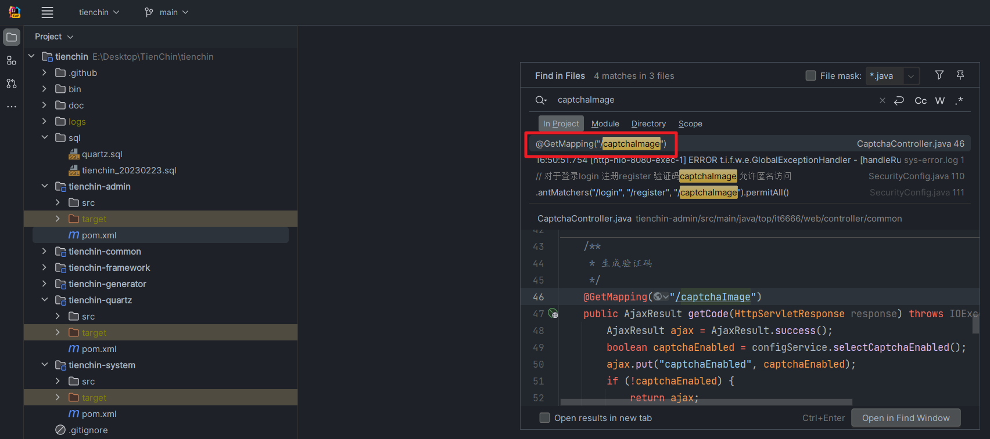Screen dimensions: 990x439
Task: Click the Open in Find Window button
Action: pos(905,418)
